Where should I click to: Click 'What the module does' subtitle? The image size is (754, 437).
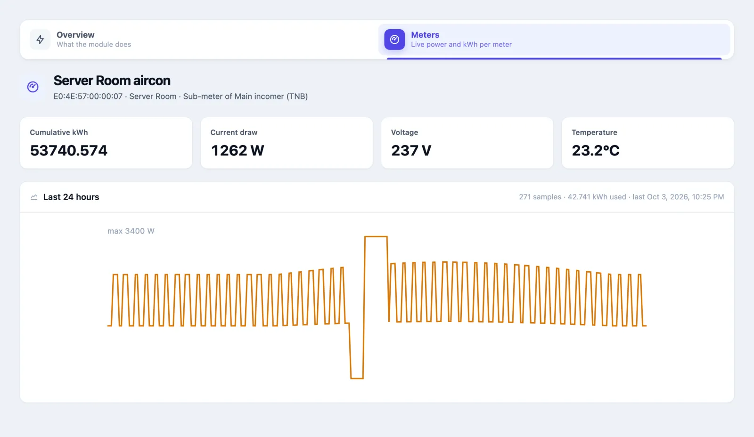coord(94,44)
